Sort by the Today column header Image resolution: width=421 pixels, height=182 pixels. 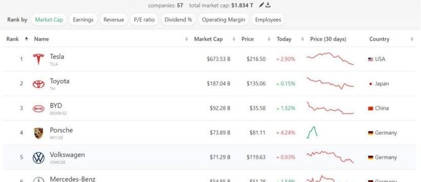tap(284, 39)
